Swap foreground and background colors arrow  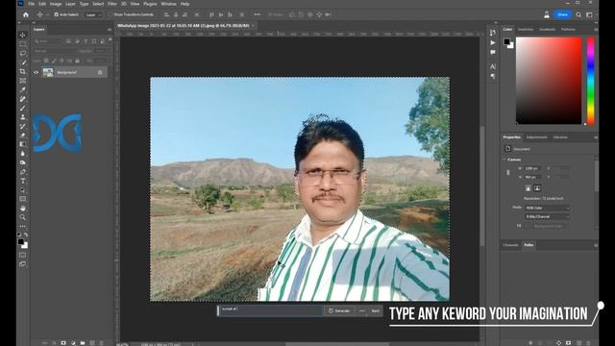(26, 235)
